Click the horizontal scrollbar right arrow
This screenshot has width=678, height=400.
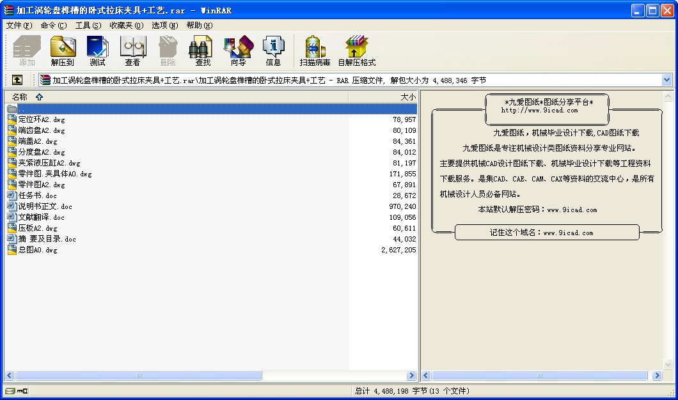coord(413,376)
